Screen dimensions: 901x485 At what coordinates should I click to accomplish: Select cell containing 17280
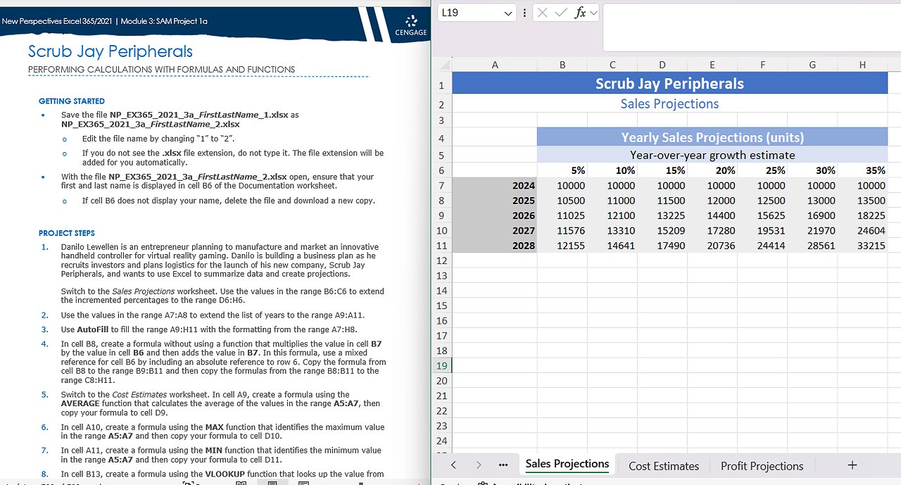712,231
